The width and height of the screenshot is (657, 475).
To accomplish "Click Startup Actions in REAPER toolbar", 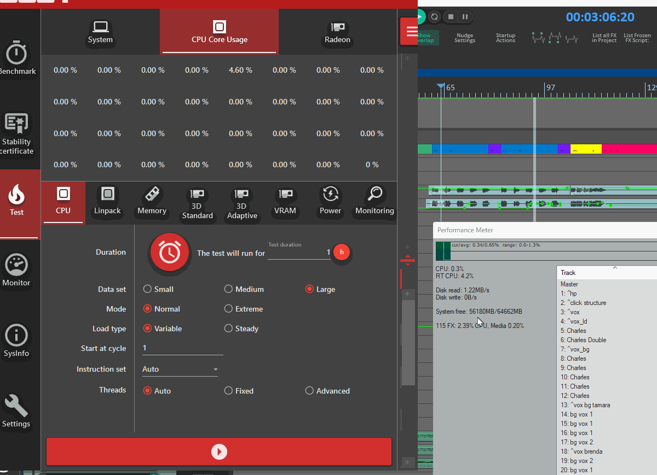I will pyautogui.click(x=505, y=38).
